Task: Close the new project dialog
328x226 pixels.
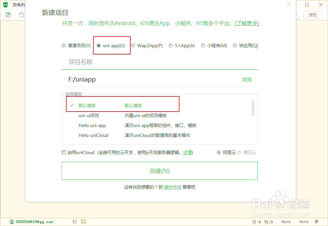Action: 289,4
